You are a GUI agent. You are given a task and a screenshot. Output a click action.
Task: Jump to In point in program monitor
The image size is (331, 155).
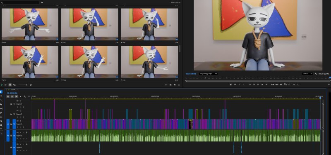click(x=250, y=85)
